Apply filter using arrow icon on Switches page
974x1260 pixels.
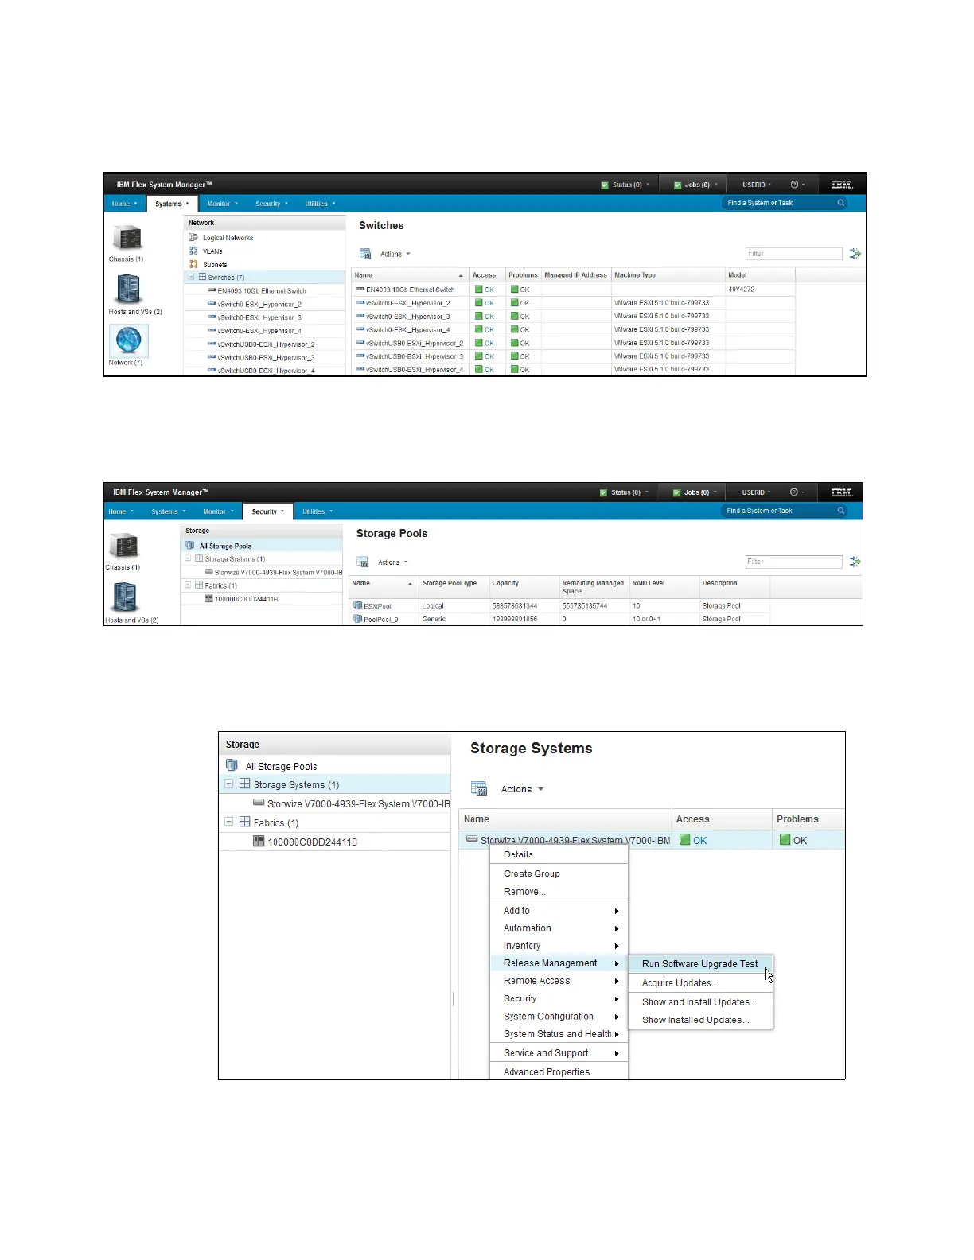click(x=855, y=254)
